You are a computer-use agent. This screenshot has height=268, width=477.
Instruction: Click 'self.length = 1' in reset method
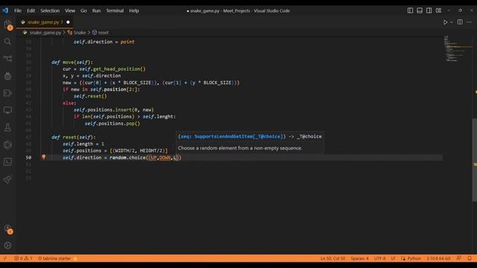83,144
